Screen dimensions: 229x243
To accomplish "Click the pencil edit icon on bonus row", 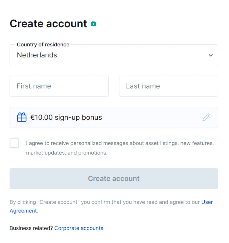I will tap(206, 117).
